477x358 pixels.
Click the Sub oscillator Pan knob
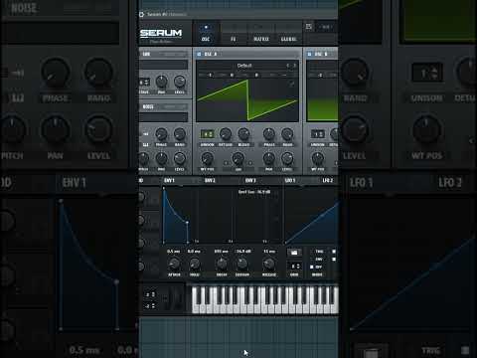coord(161,81)
